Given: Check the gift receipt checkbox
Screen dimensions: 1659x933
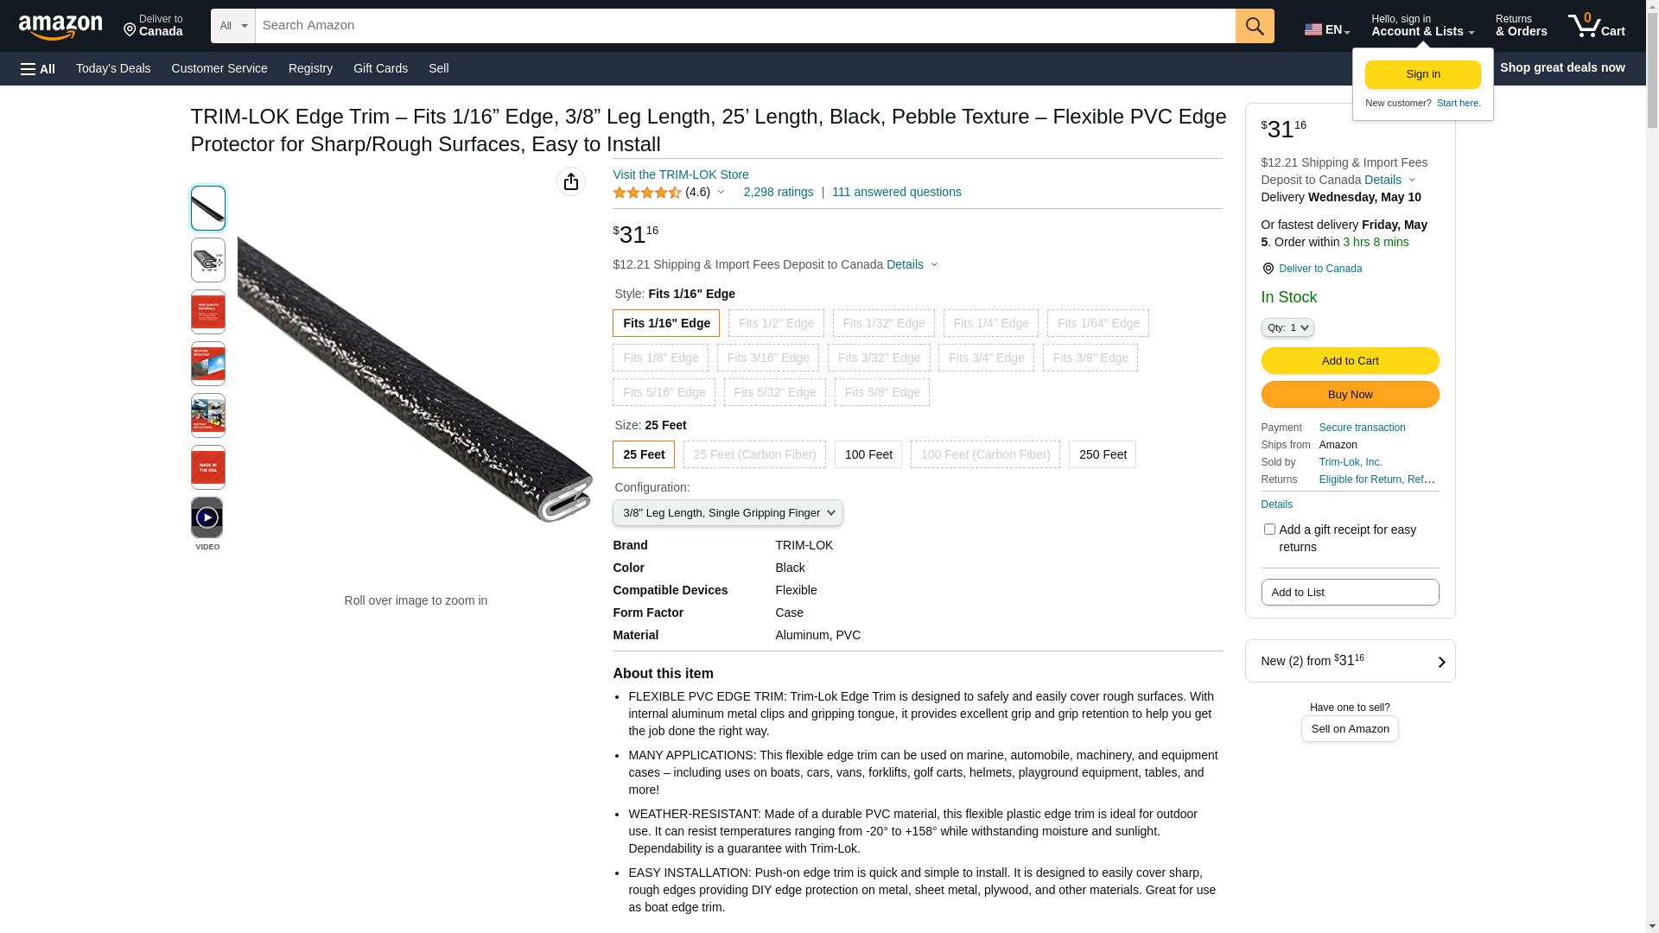Looking at the screenshot, I should [1268, 529].
